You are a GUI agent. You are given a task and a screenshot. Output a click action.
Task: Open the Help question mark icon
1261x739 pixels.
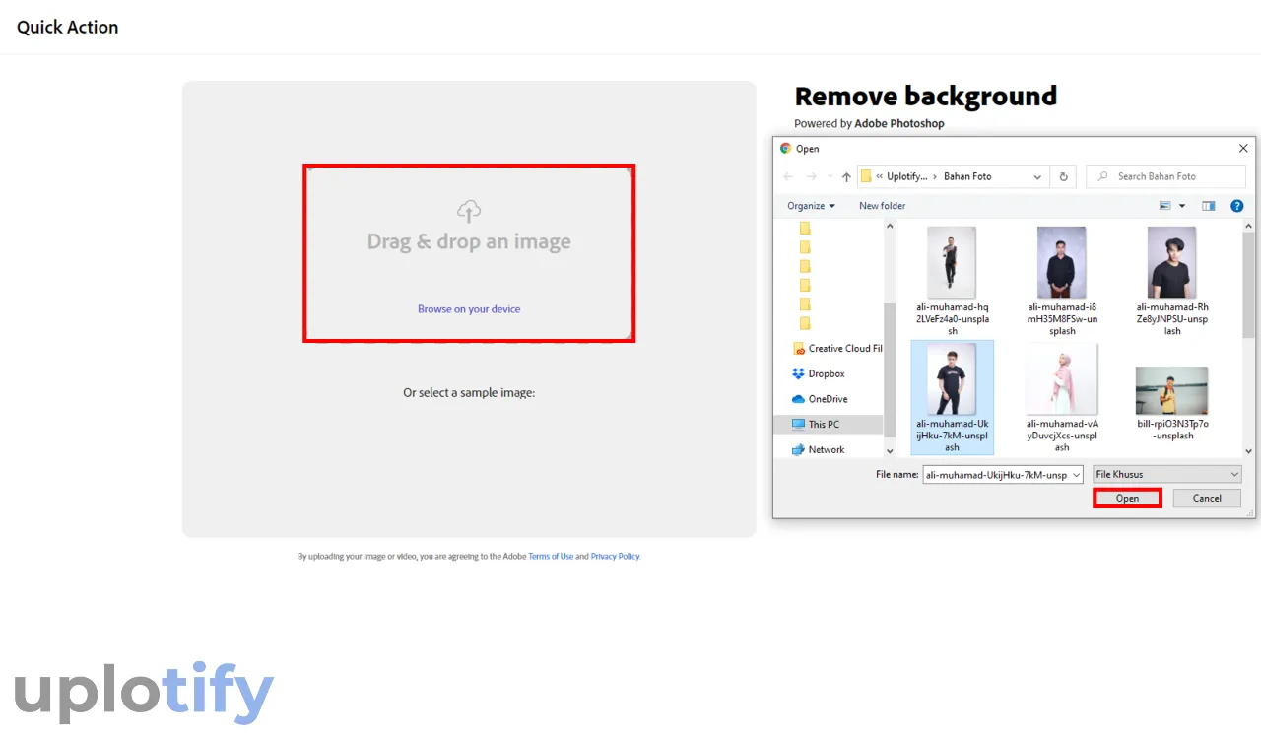point(1236,206)
